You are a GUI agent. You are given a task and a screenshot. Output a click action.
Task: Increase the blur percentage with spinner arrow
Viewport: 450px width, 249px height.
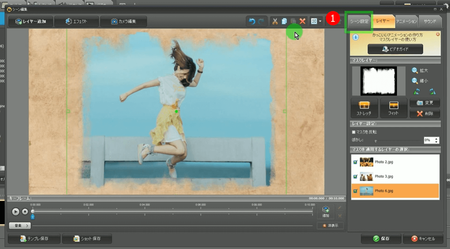(437, 138)
